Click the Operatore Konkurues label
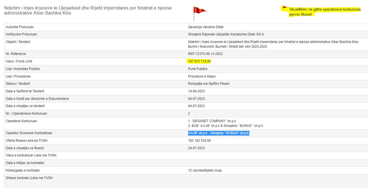 click(x=21, y=121)
